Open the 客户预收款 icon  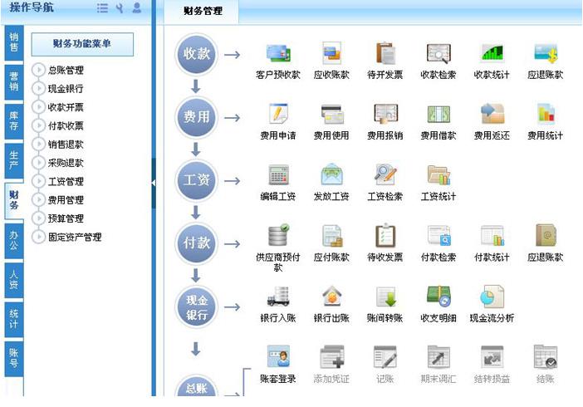coord(277,54)
